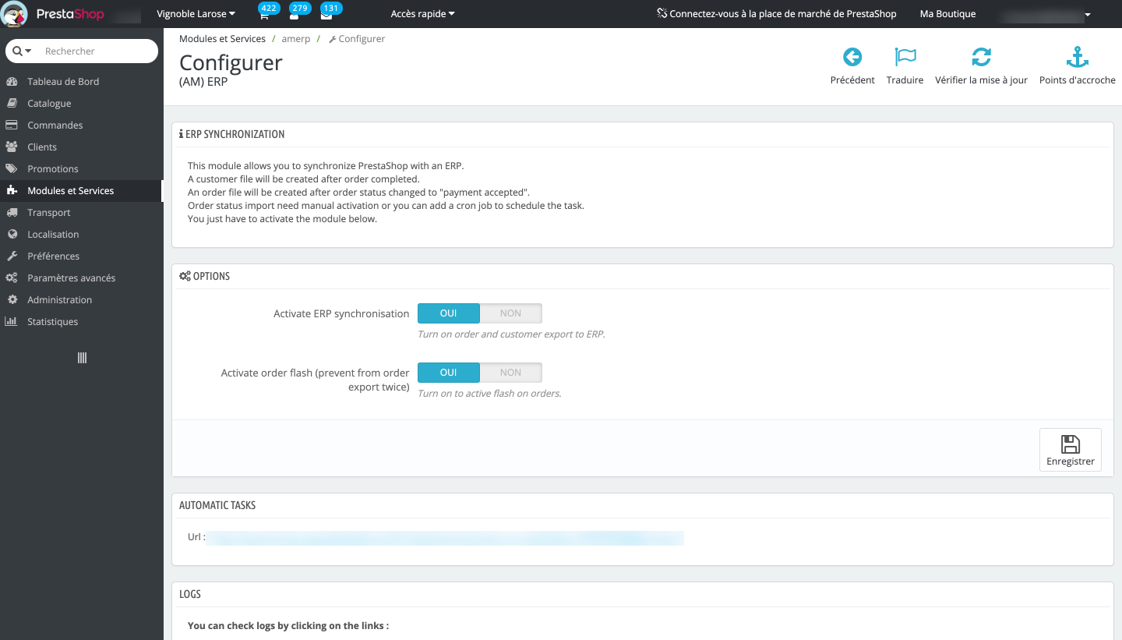This screenshot has width=1122, height=640.
Task: Open the shopping cart notifications icon
Action: point(264,15)
